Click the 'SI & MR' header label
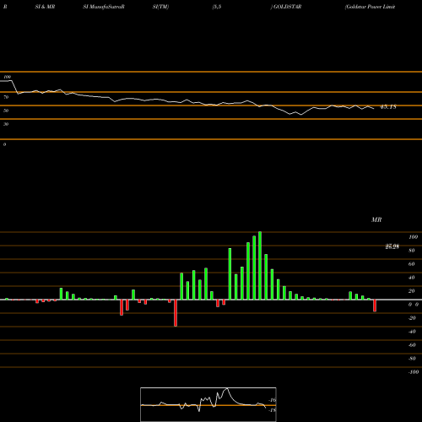The image size is (422, 422). tap(45, 7)
